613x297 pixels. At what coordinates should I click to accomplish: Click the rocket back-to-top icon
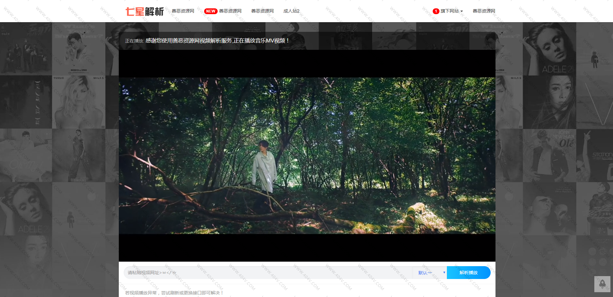[x=602, y=284]
